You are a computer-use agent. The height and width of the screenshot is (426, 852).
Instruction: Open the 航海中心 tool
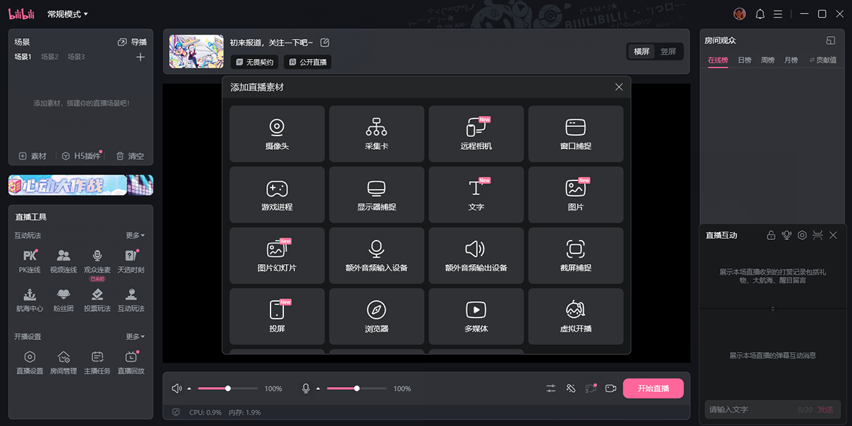coord(30,300)
